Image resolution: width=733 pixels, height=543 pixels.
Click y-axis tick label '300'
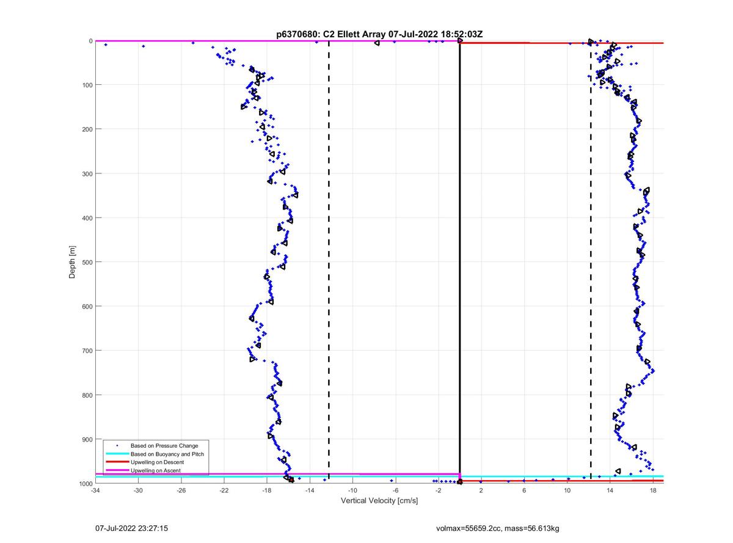click(x=87, y=173)
